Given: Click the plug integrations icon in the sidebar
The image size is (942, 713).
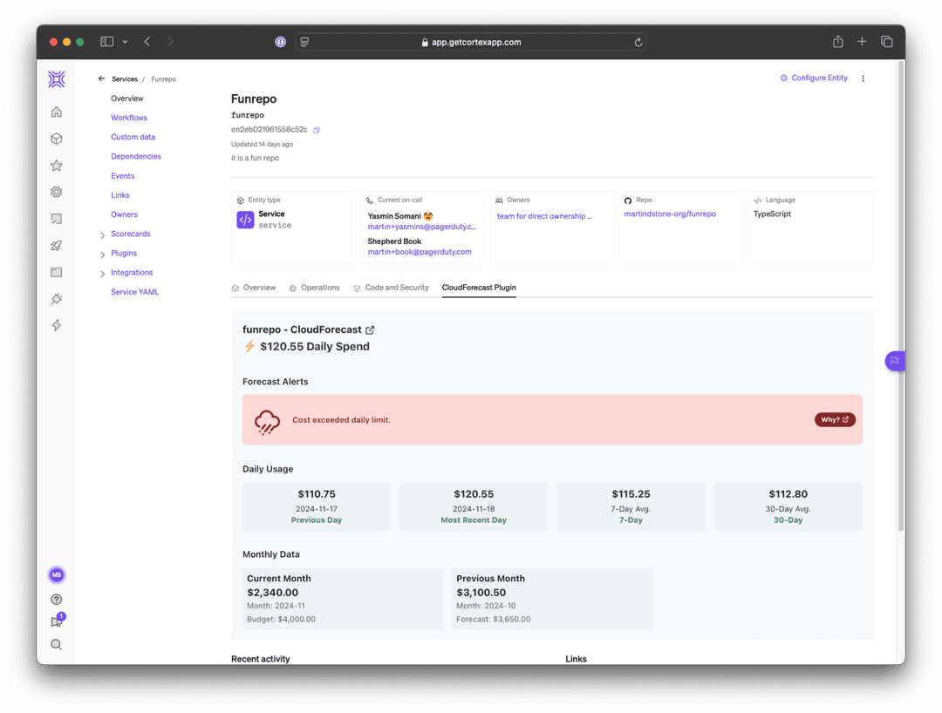Looking at the screenshot, I should point(56,298).
